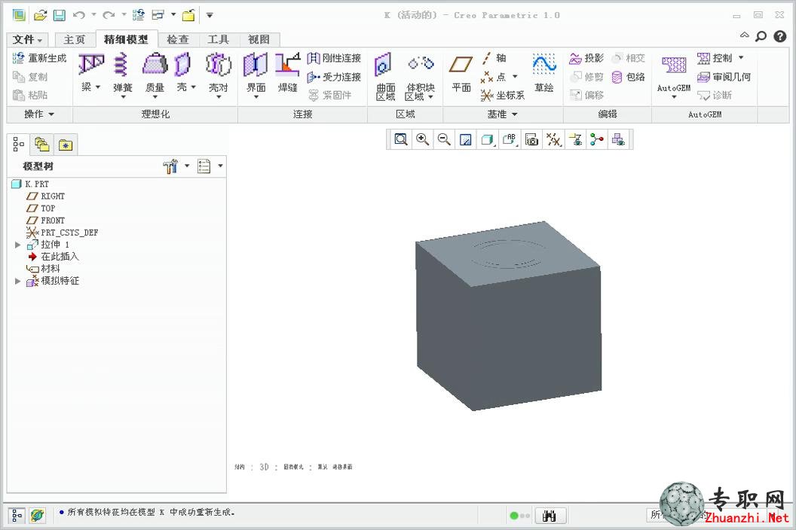
Task: Expand the 拉伸 1 tree node
Action: pyautogui.click(x=18, y=245)
